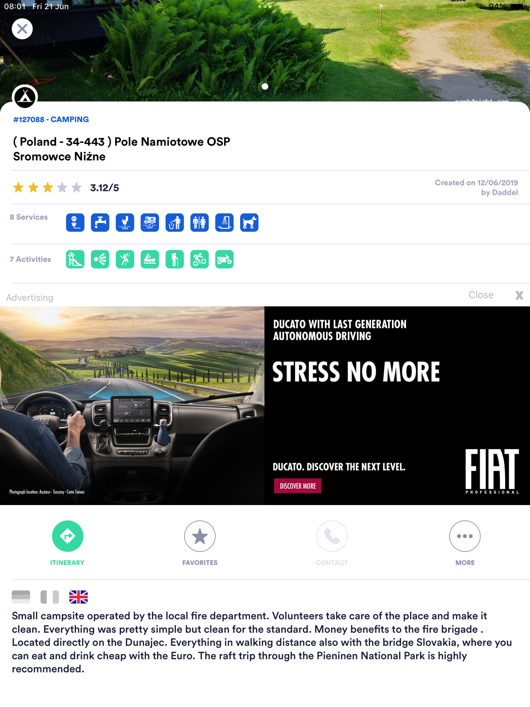Select the first greyed-out language flag
The image size is (530, 707).
21,597
